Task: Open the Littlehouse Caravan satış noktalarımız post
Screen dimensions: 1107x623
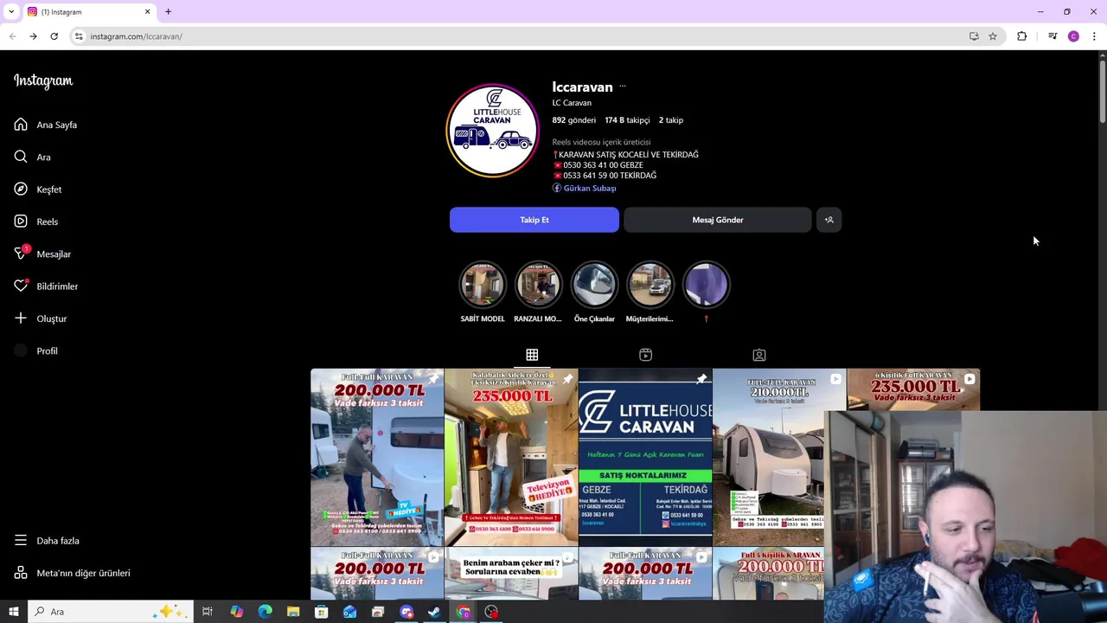Action: coord(645,457)
